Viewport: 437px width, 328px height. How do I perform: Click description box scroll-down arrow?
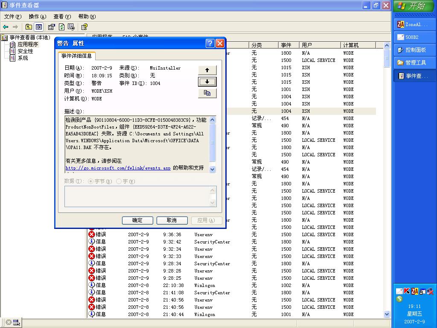click(x=213, y=169)
